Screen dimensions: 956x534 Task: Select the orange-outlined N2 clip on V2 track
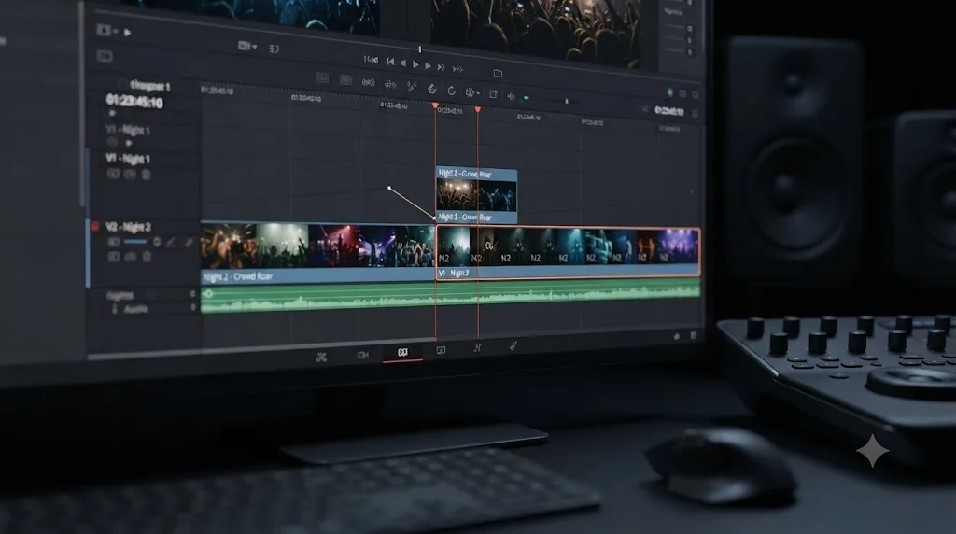pos(569,253)
